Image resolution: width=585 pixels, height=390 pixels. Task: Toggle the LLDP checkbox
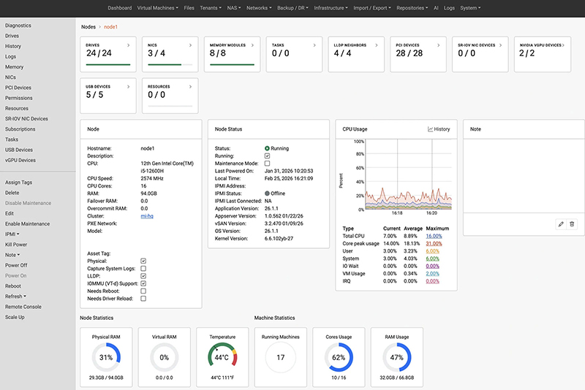tap(143, 276)
